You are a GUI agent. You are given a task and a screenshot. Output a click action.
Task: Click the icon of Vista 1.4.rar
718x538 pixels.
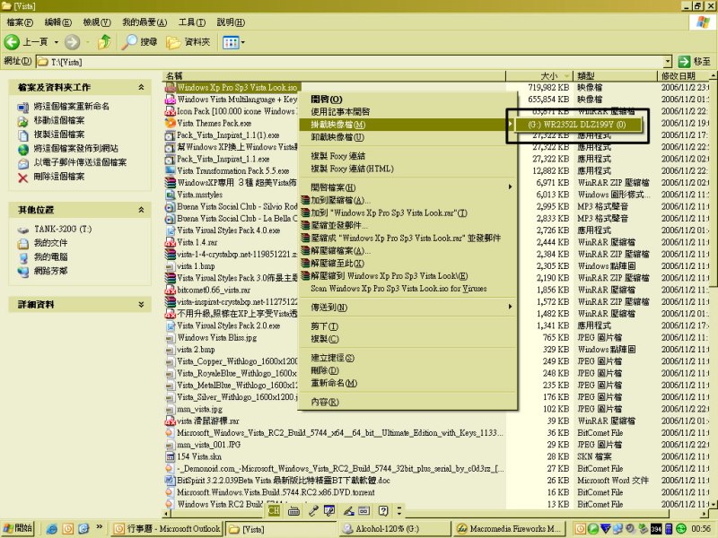tap(171, 242)
